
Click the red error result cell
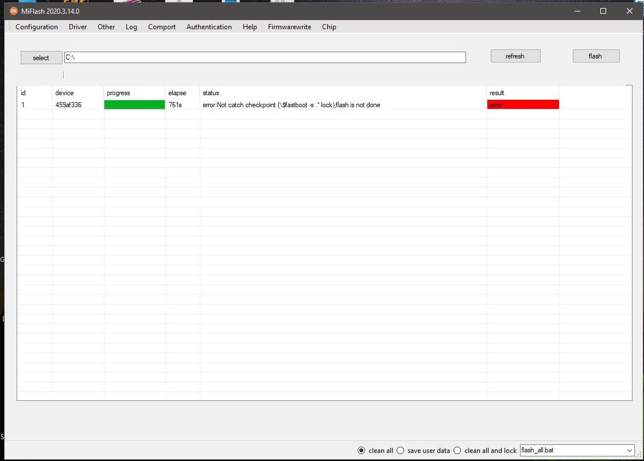tap(523, 104)
